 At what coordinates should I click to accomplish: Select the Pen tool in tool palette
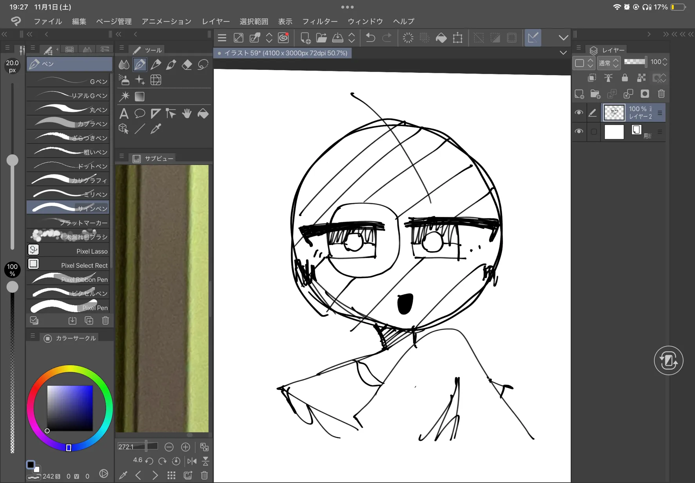pyautogui.click(x=140, y=64)
